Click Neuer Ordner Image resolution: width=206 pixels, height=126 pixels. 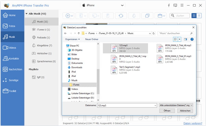click(92, 39)
